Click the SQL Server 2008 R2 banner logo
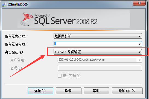 coord(59,19)
